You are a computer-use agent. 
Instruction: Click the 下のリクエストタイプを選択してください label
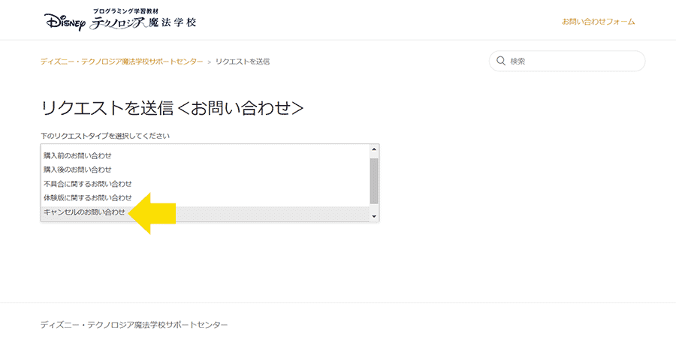point(105,136)
